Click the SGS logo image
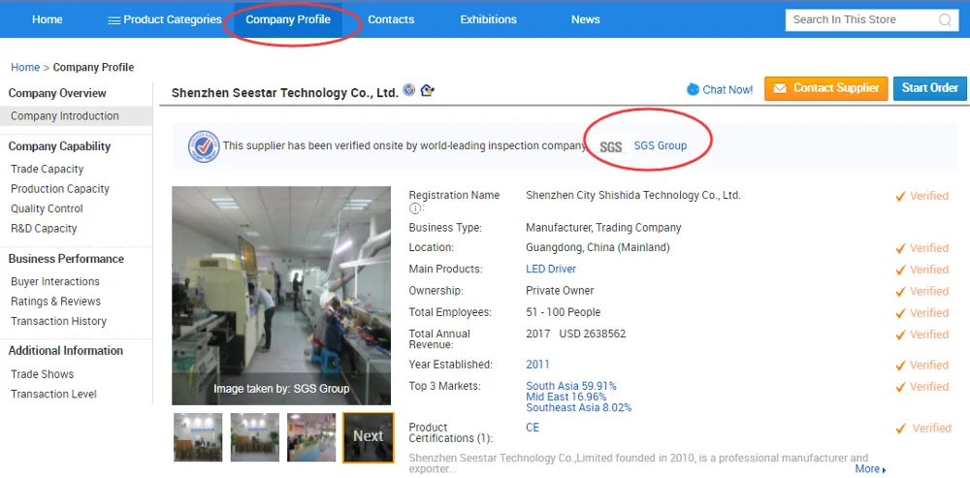This screenshot has width=970, height=478. coord(610,146)
